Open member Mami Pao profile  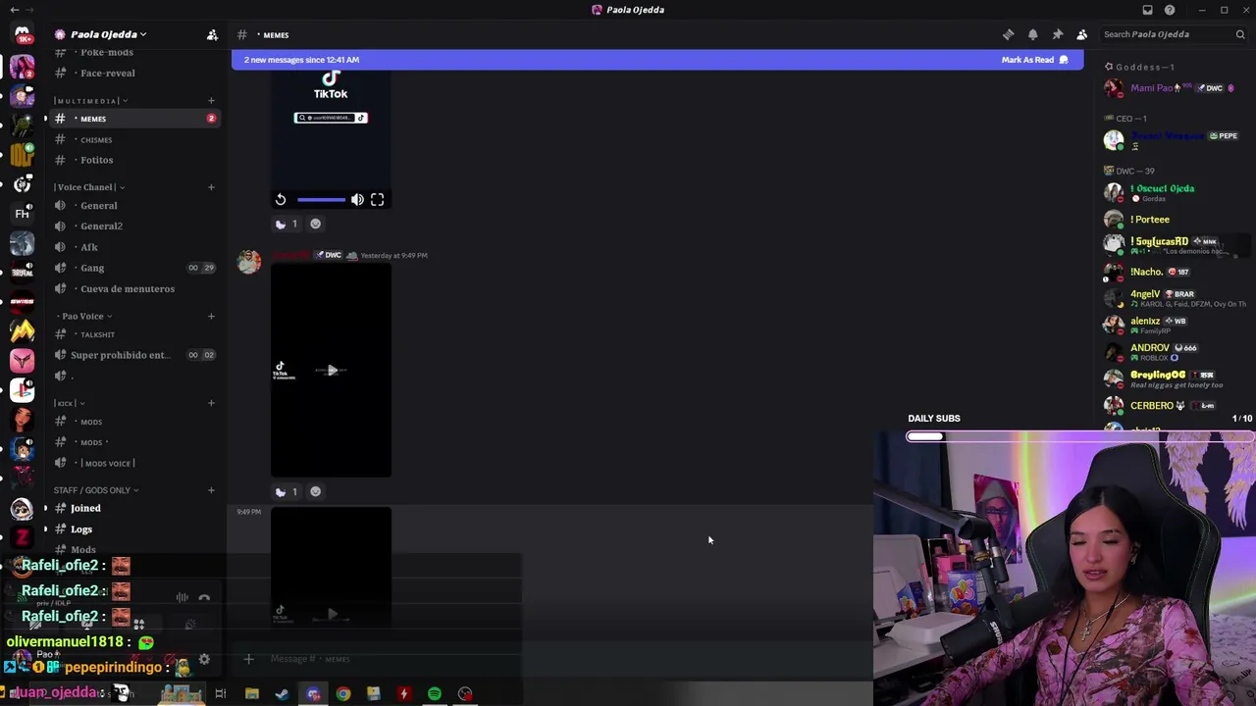pos(1176,88)
